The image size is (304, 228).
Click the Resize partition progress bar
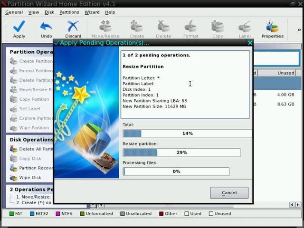click(181, 152)
